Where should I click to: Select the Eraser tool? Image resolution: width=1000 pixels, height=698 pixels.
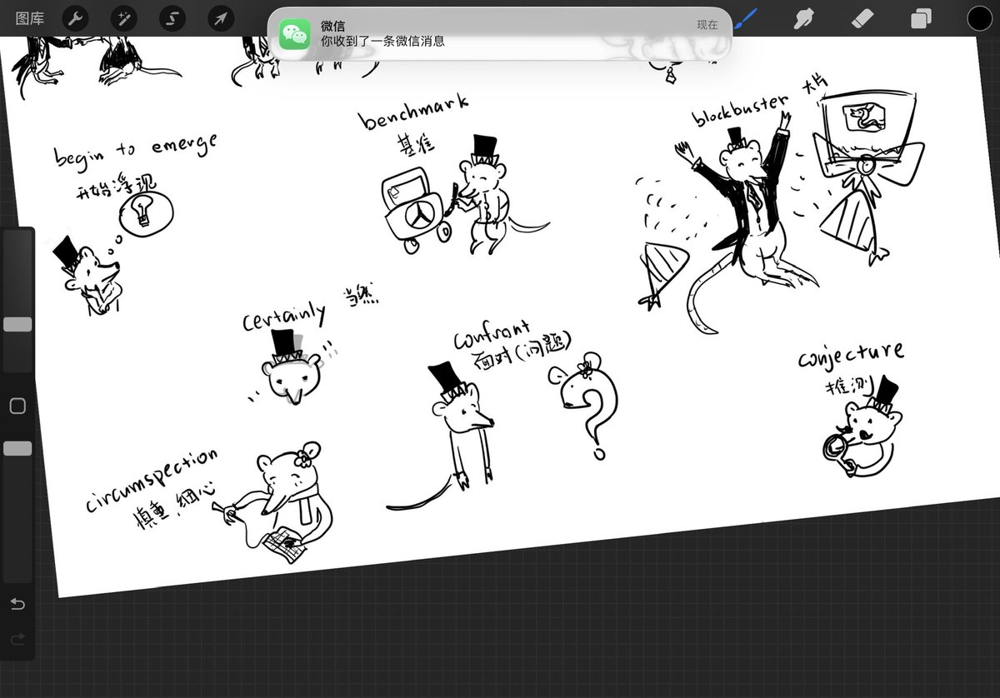pos(863,17)
